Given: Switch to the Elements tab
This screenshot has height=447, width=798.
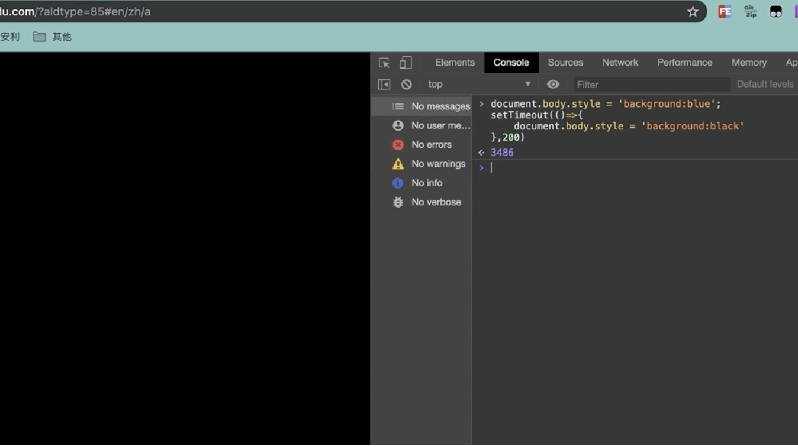Looking at the screenshot, I should click(455, 63).
